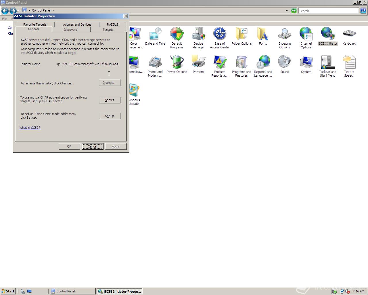368x295 pixels.
Task: Open the RADIUS tab
Action: tap(112, 24)
